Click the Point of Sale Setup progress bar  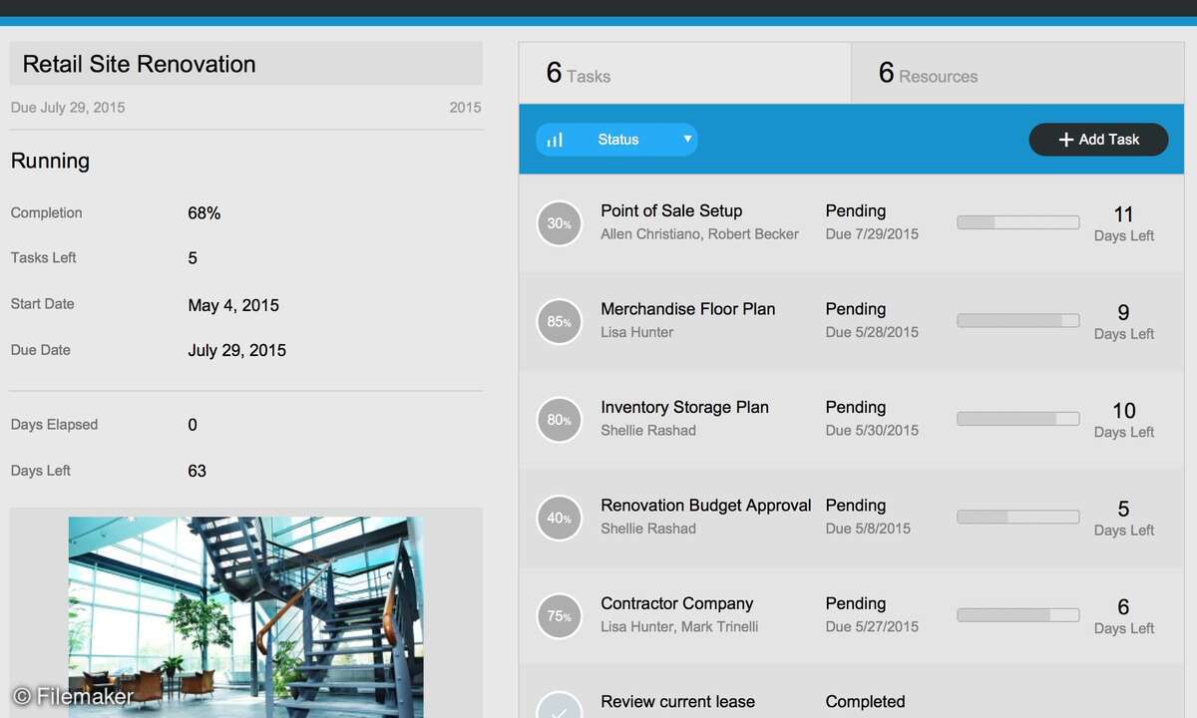pyautogui.click(x=1017, y=222)
